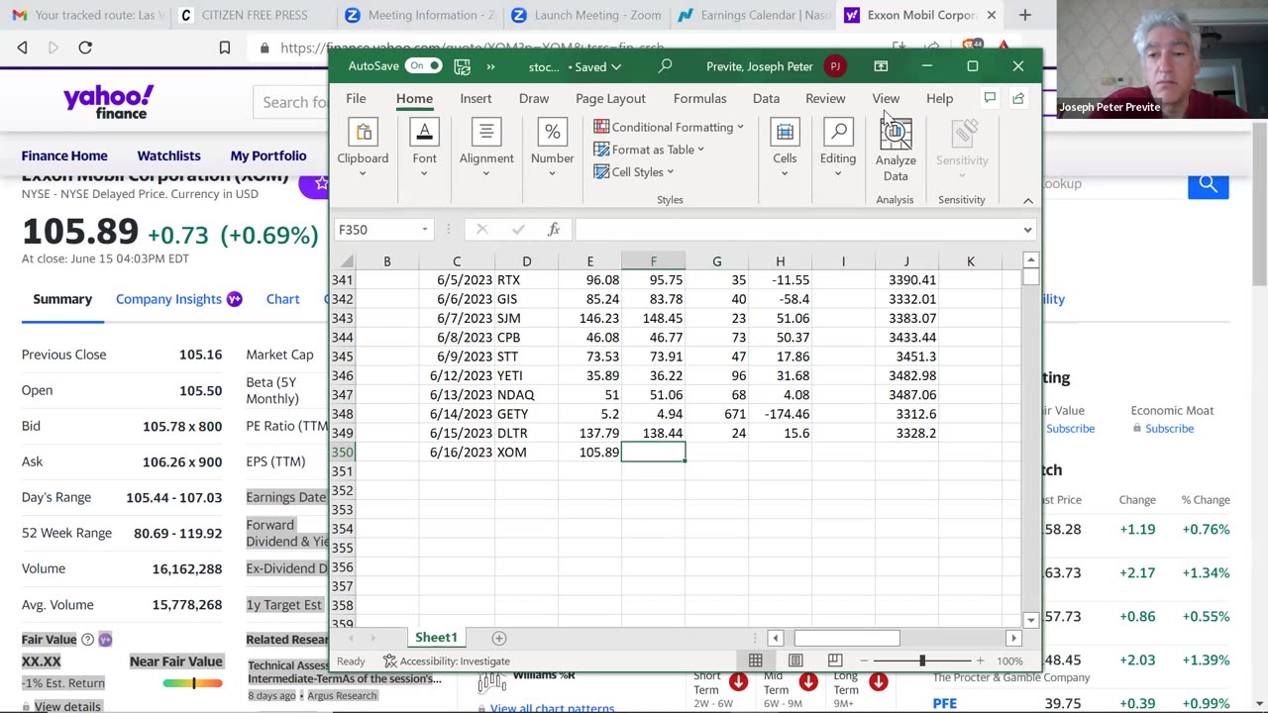Select row 350 header
This screenshot has height=713, width=1268.
343,453
